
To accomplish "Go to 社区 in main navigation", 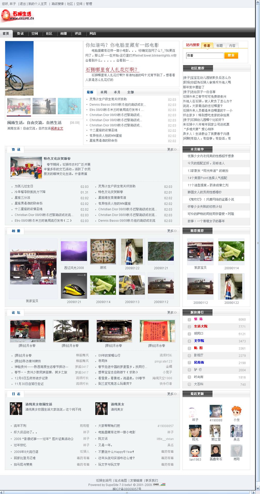I will 49,34.
